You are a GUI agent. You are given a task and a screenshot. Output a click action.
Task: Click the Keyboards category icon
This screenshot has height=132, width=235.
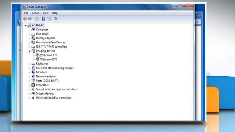click(x=33, y=64)
